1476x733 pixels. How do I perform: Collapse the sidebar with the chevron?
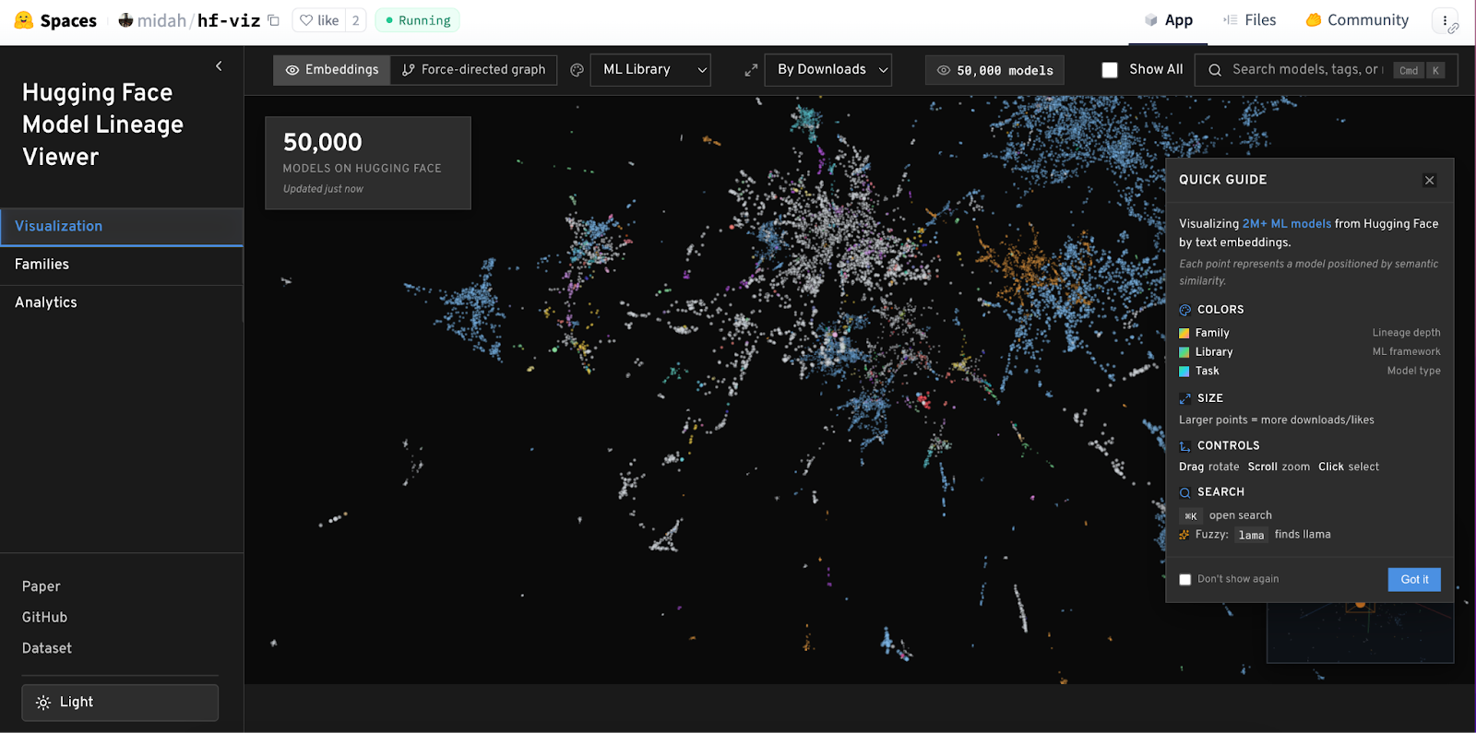click(219, 66)
